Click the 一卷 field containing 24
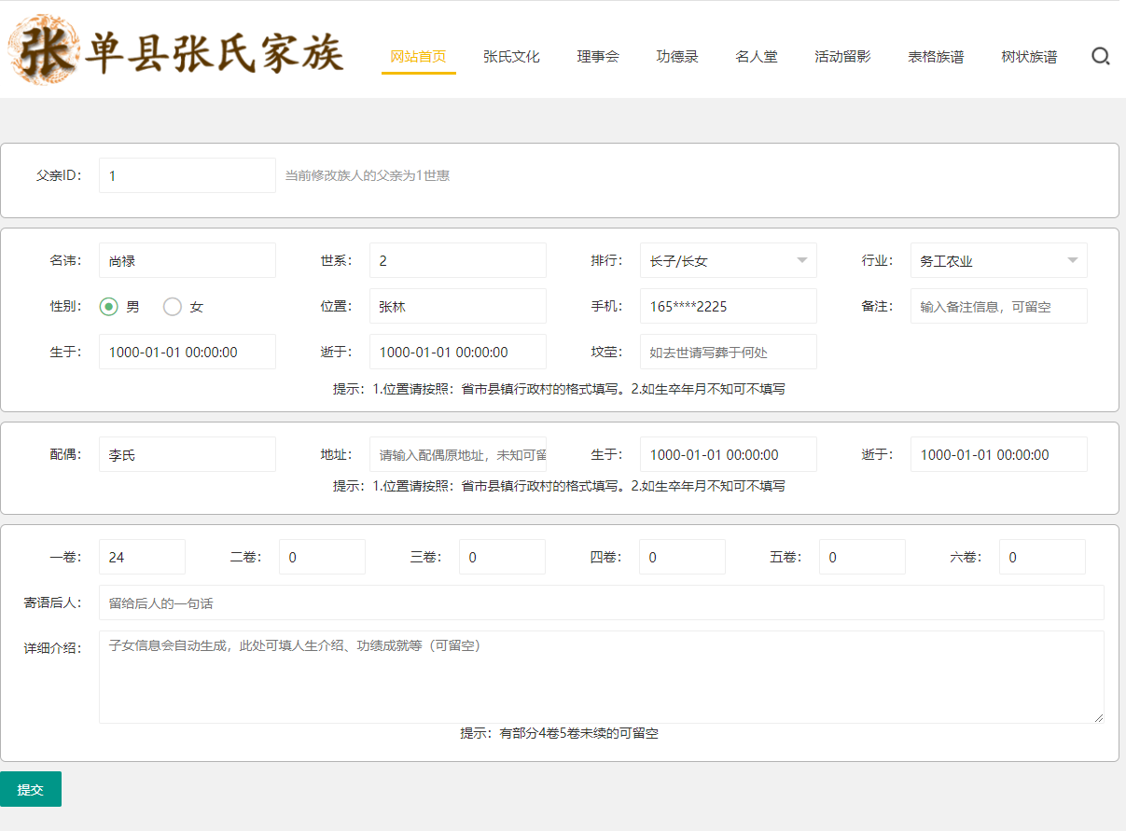Image resolution: width=1126 pixels, height=831 pixels. (x=142, y=557)
